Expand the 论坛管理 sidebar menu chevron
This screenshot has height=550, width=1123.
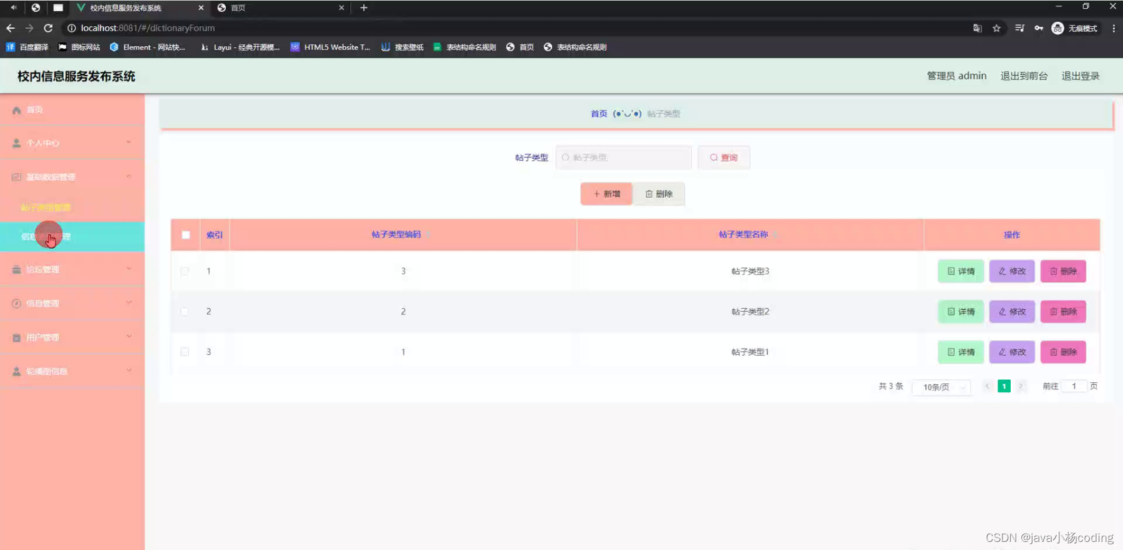[129, 269]
